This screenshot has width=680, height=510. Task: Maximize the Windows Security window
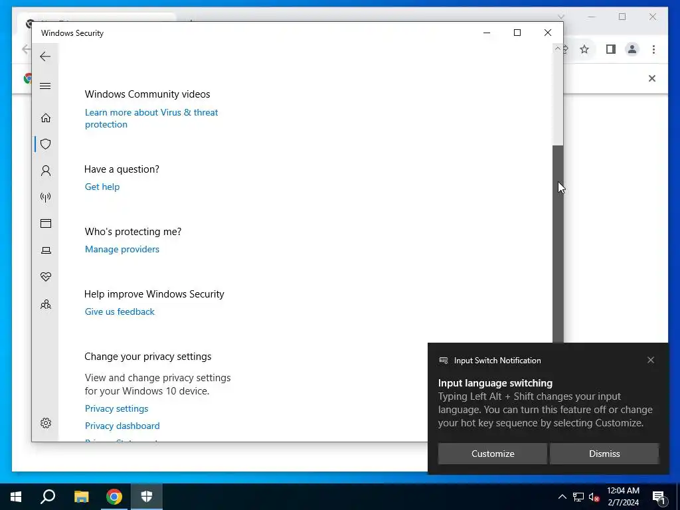click(x=517, y=33)
